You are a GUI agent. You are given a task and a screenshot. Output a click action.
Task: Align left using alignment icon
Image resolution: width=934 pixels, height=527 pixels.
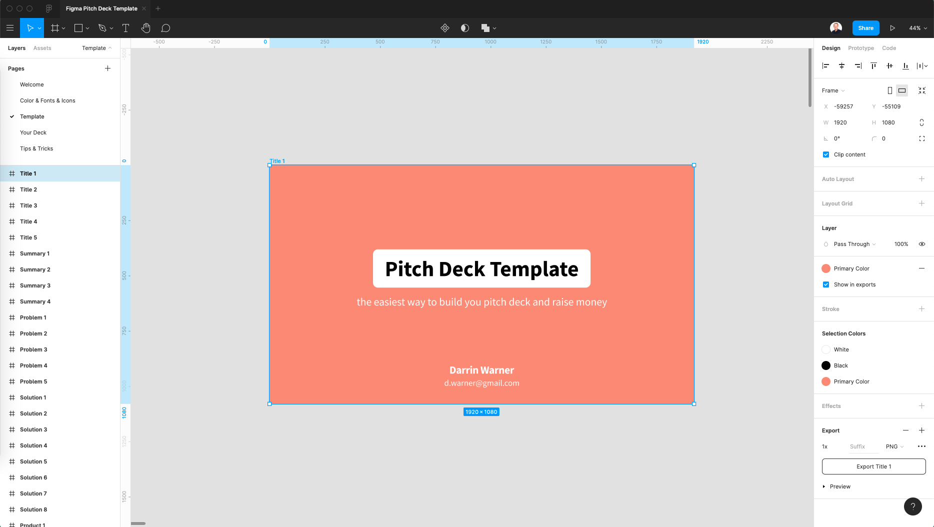tap(825, 65)
